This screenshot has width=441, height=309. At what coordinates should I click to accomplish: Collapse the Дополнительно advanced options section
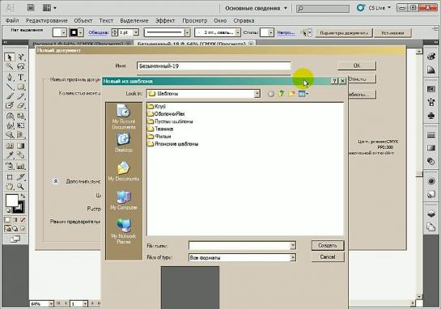[x=56, y=181]
